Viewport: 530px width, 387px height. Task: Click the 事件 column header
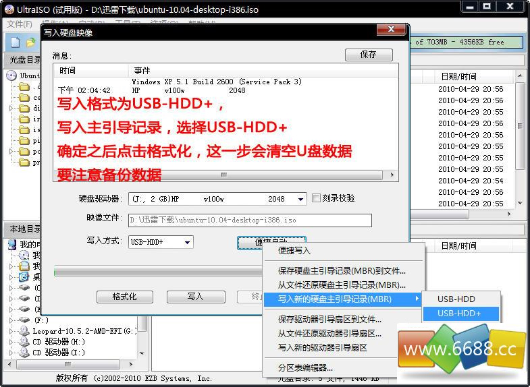click(263, 71)
